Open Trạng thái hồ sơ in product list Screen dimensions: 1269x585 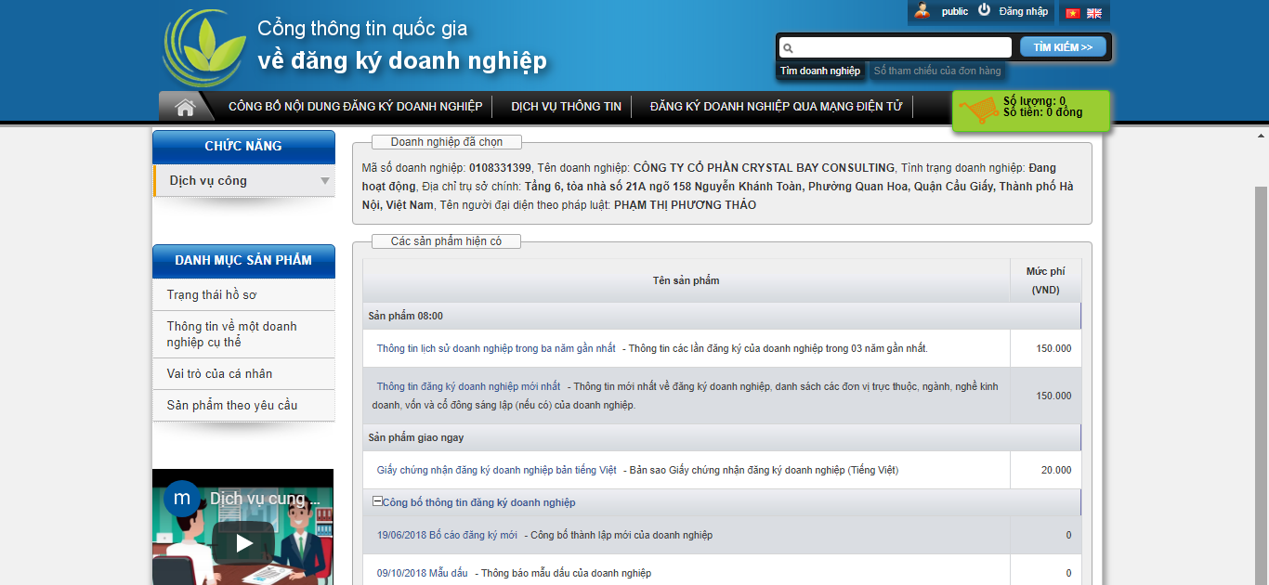tap(243, 294)
